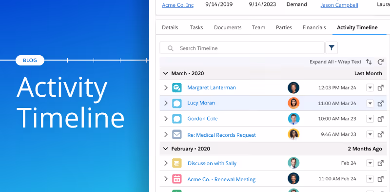The image size is (390, 192).
Task: Switch to the Parties tab
Action: click(284, 27)
